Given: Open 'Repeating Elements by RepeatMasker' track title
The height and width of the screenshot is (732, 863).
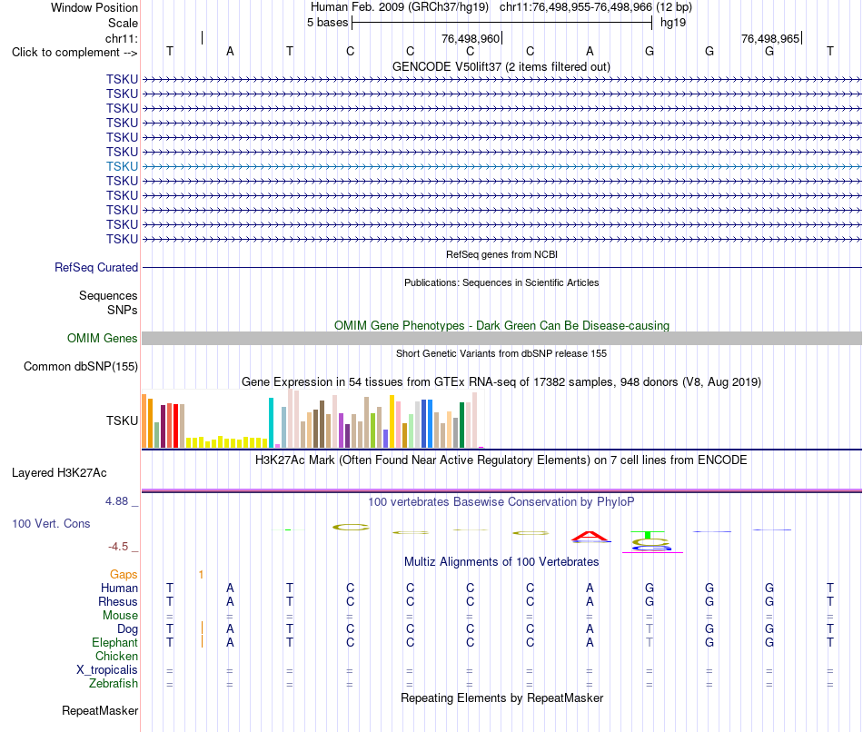Looking at the screenshot, I should click(x=501, y=698).
